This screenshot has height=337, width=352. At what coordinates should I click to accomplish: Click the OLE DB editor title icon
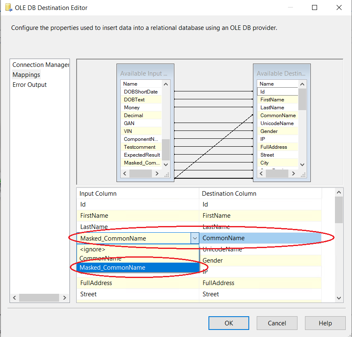pos(8,7)
